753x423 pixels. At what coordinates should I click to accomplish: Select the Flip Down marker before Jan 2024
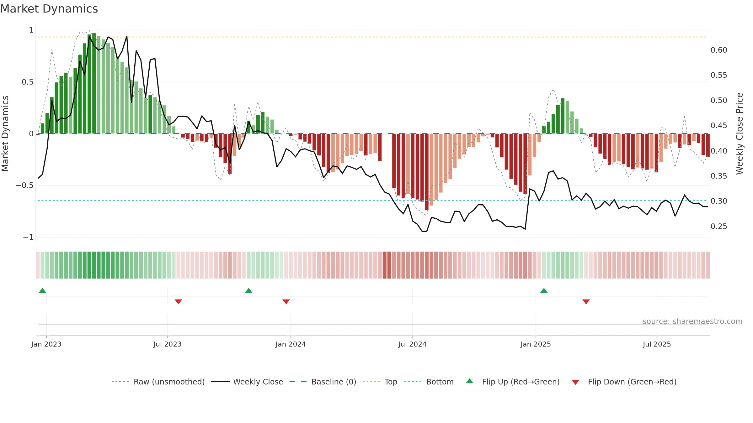[x=286, y=301]
